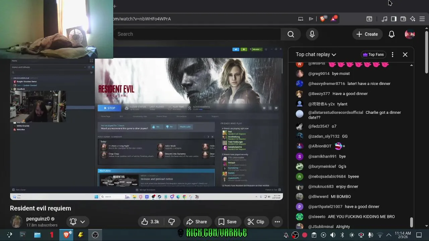Toggle the Brave sidebar panel button

click(x=394, y=19)
